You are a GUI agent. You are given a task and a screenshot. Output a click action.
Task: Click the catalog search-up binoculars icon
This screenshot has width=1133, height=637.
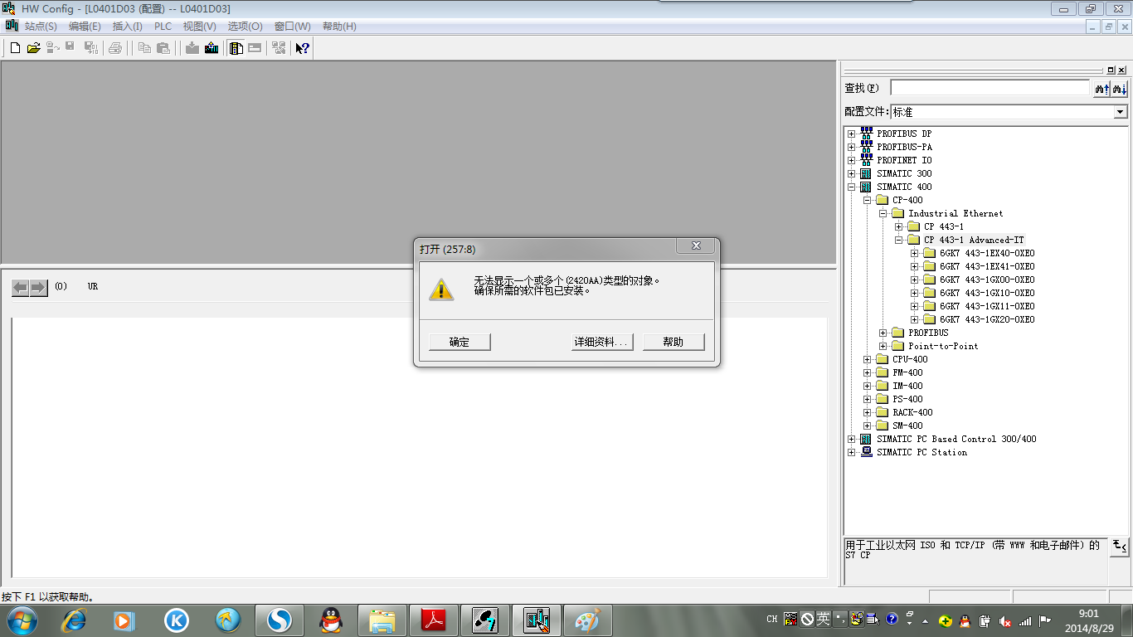pyautogui.click(x=1101, y=88)
